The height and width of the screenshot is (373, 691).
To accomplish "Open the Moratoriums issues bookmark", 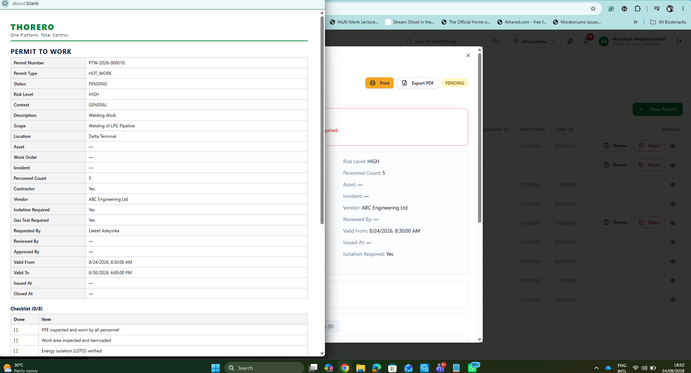I will [x=577, y=22].
